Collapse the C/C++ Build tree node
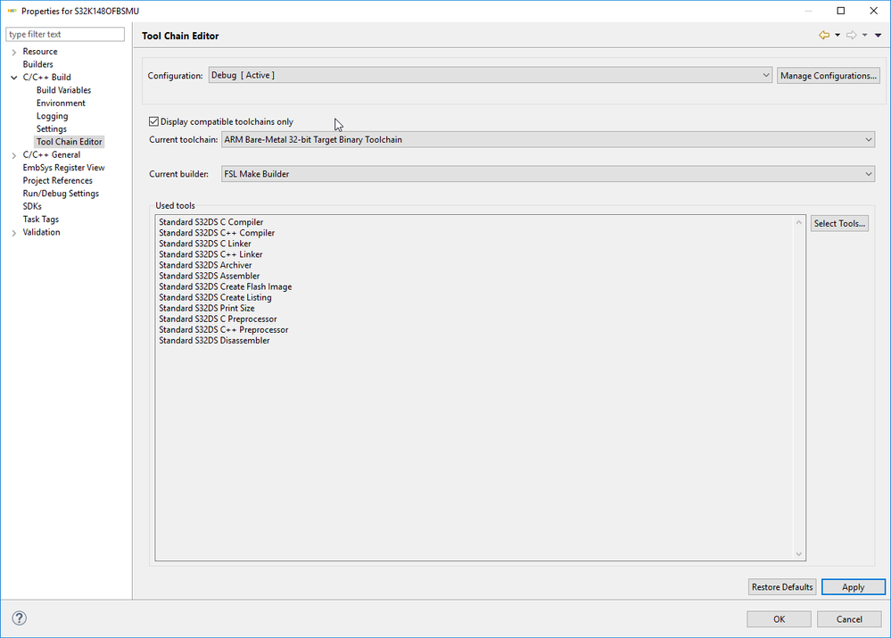Image resolution: width=891 pixels, height=638 pixels. point(14,78)
